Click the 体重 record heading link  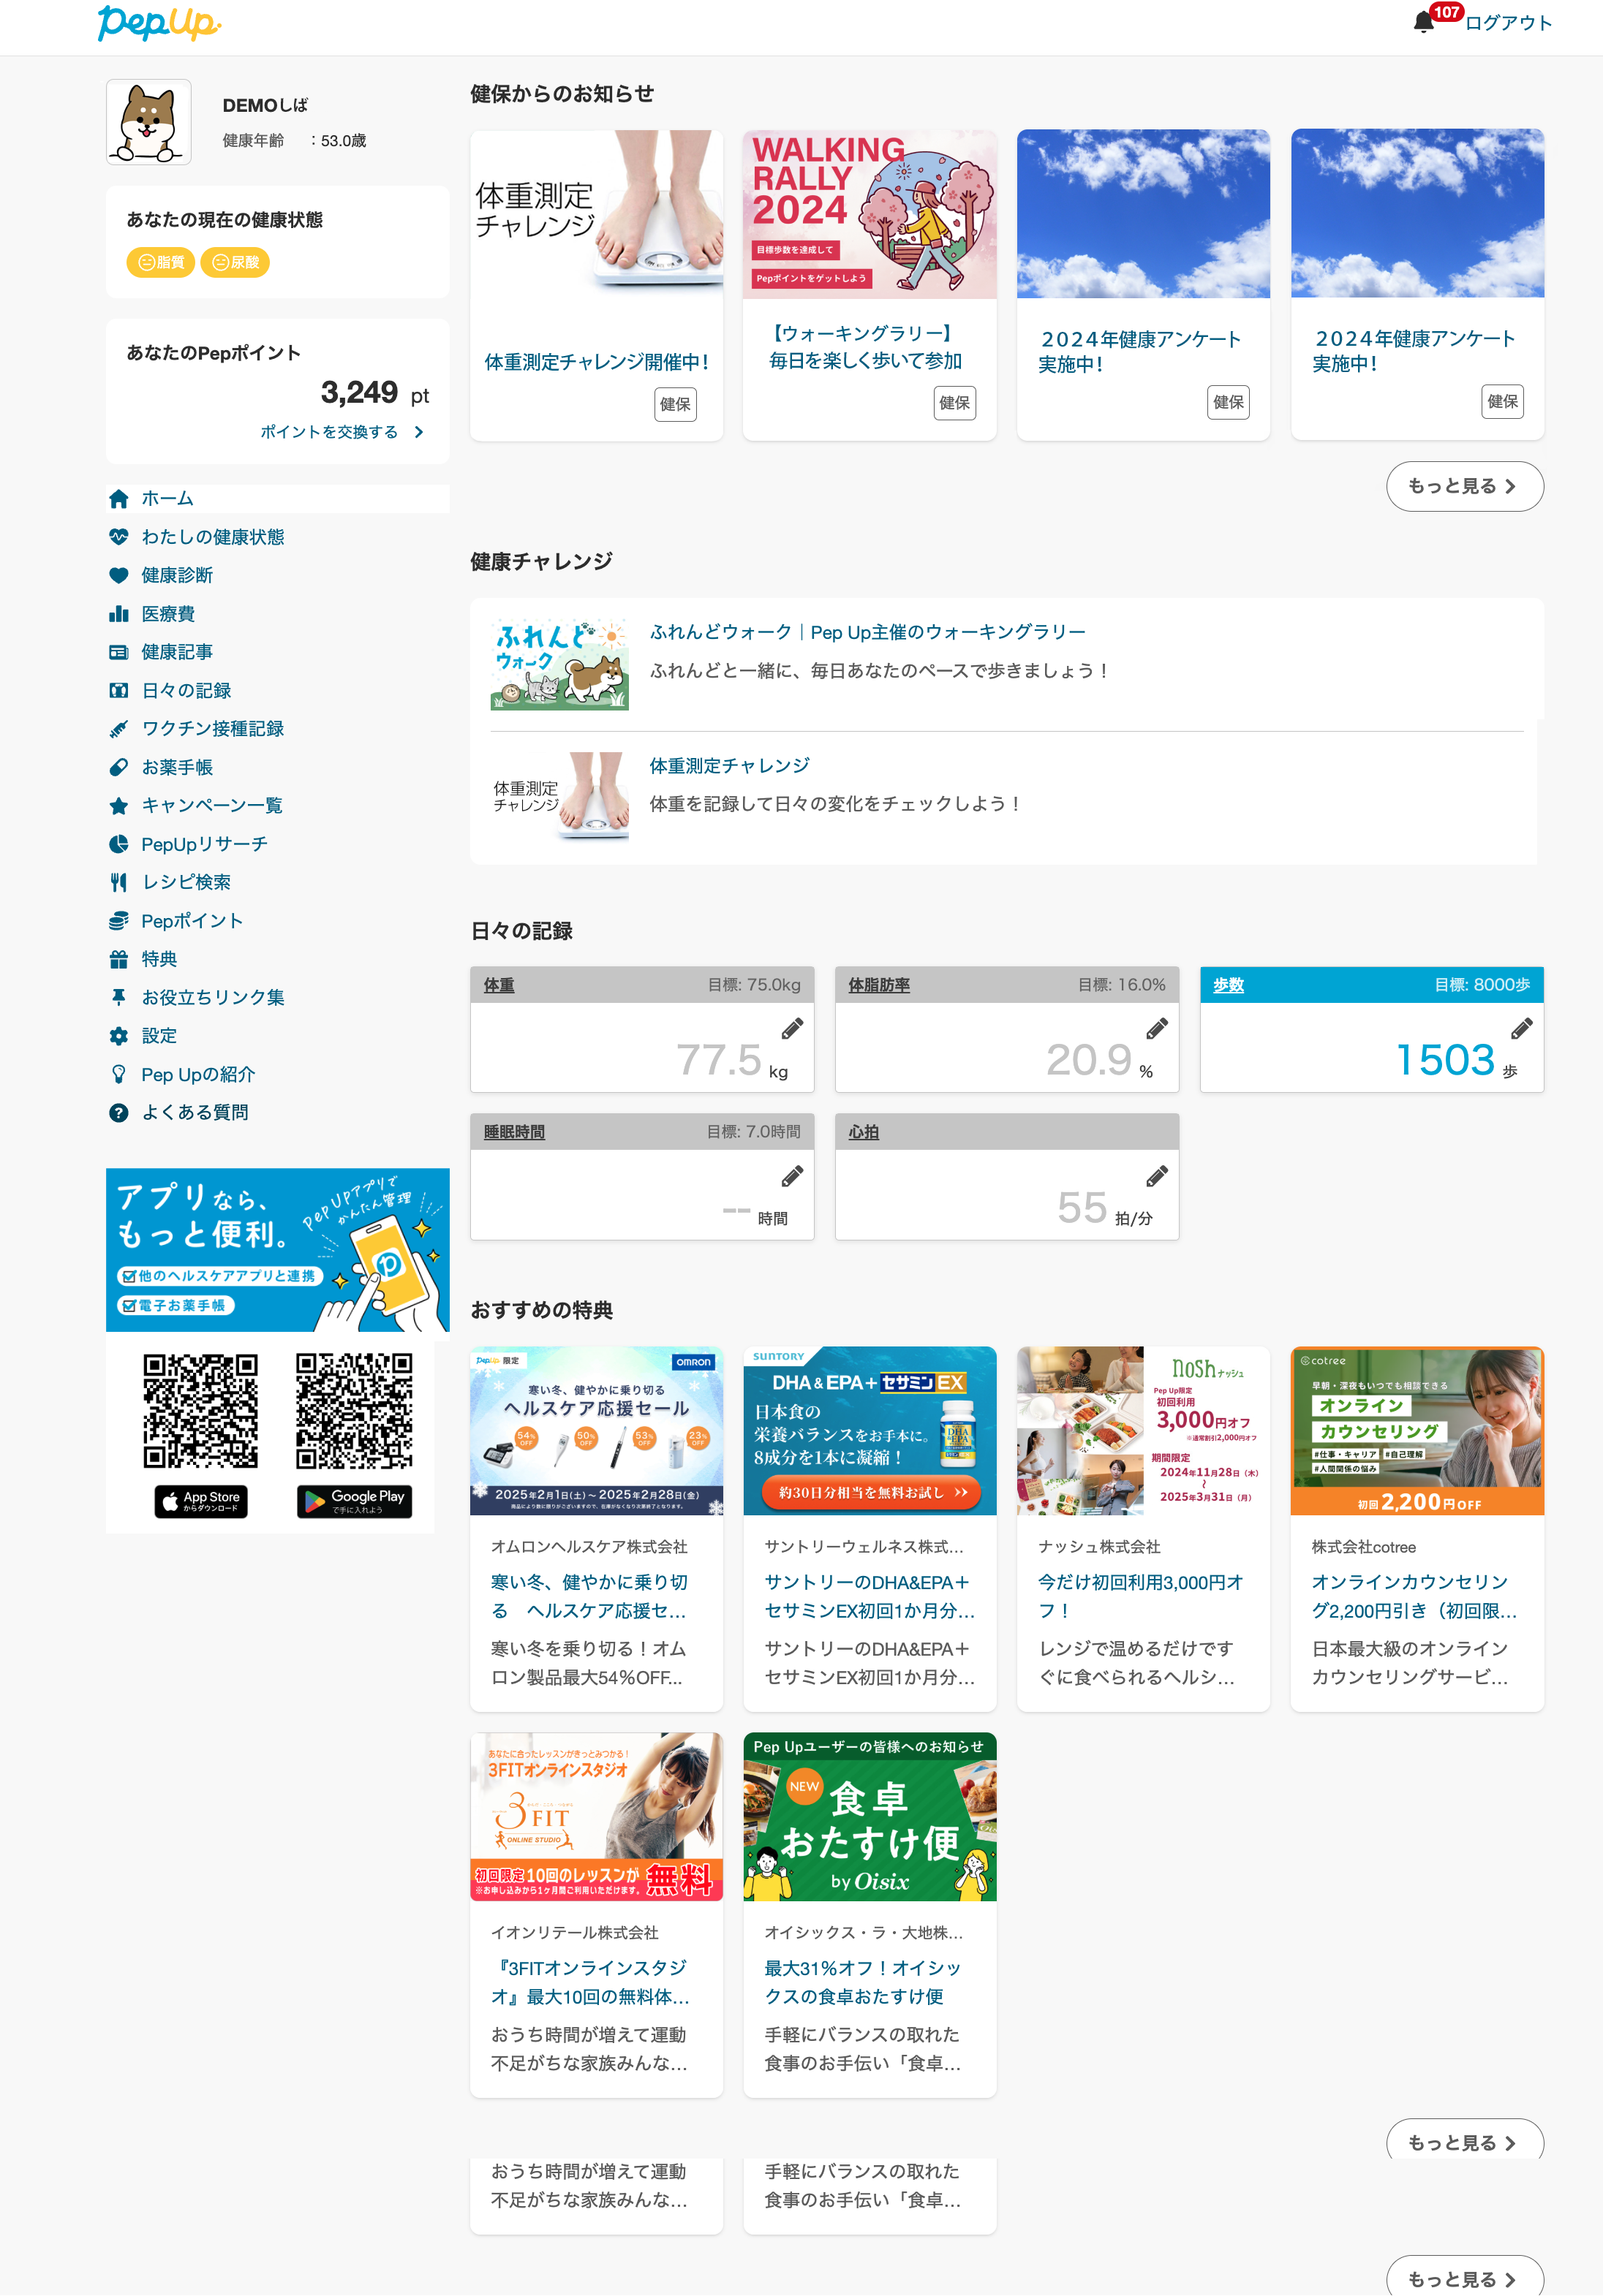(x=499, y=985)
